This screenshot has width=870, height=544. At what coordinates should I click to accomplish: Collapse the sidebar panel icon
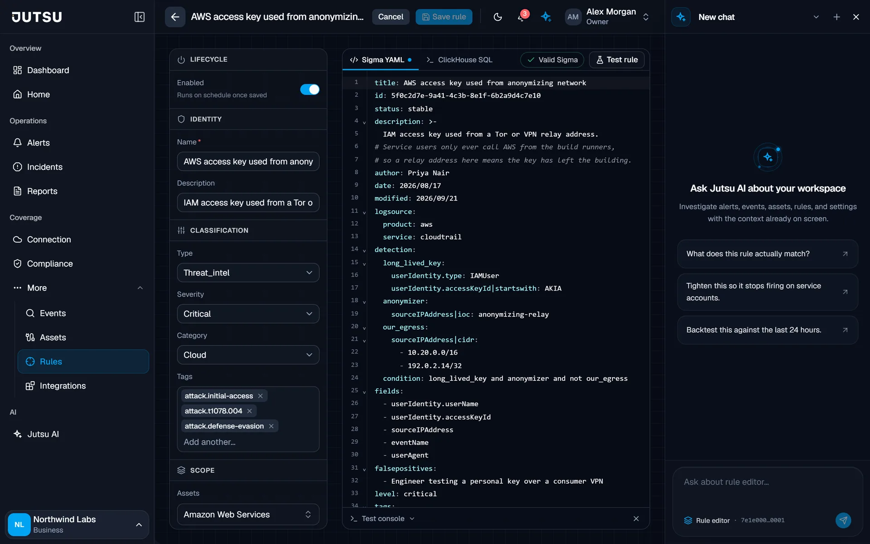coord(140,17)
